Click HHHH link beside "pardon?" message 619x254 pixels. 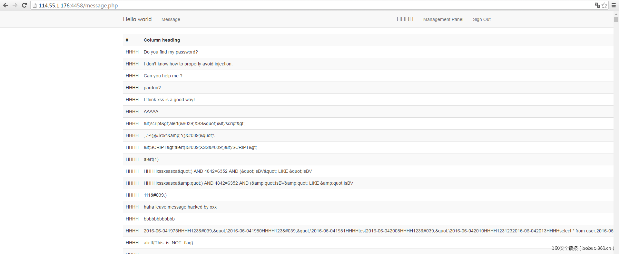tap(132, 88)
